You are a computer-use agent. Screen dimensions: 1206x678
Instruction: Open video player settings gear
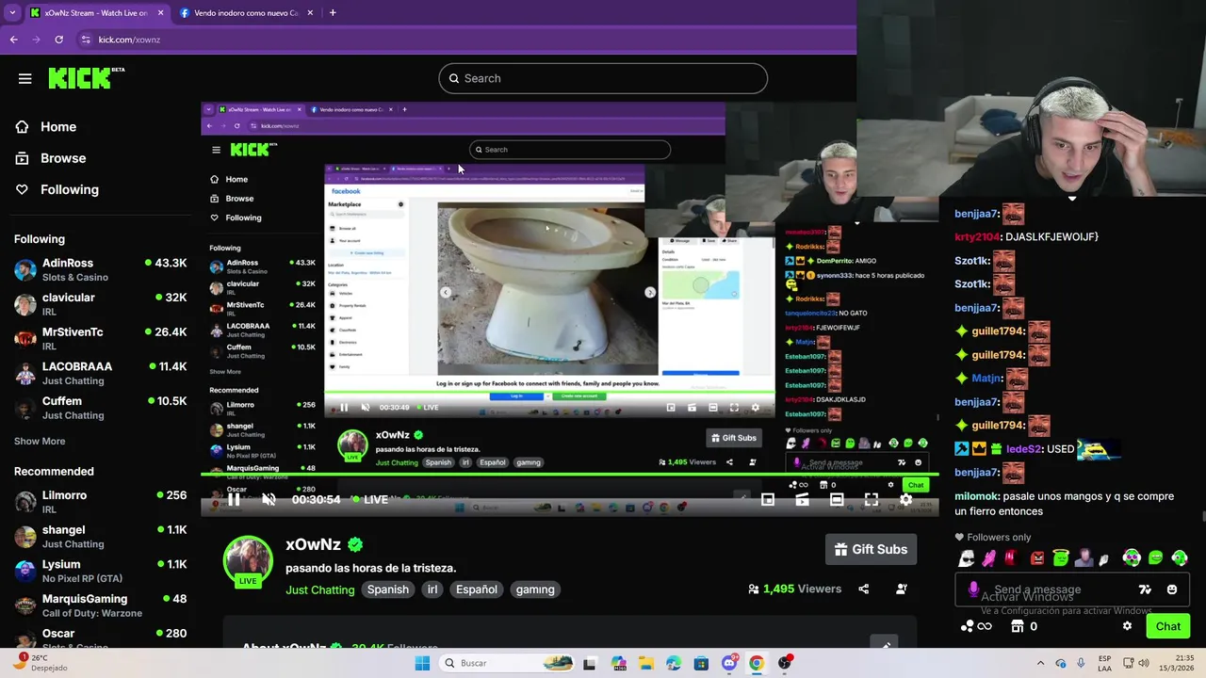pyautogui.click(x=905, y=499)
